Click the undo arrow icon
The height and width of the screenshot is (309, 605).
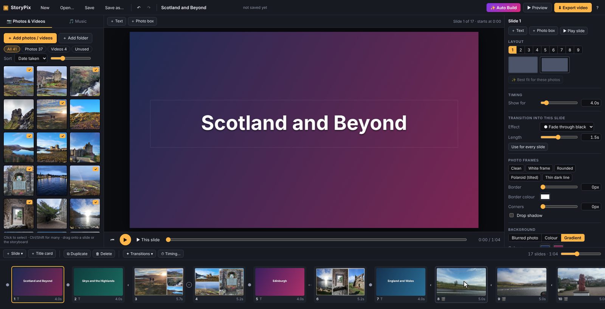pos(139,8)
